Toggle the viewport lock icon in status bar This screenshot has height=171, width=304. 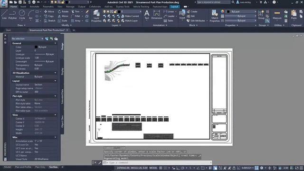234,168
